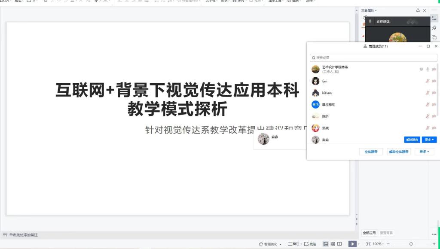Image resolution: width=440 pixels, height=249 pixels.
Task: Click 解除静音 button for 淼淼
Action: point(412,140)
